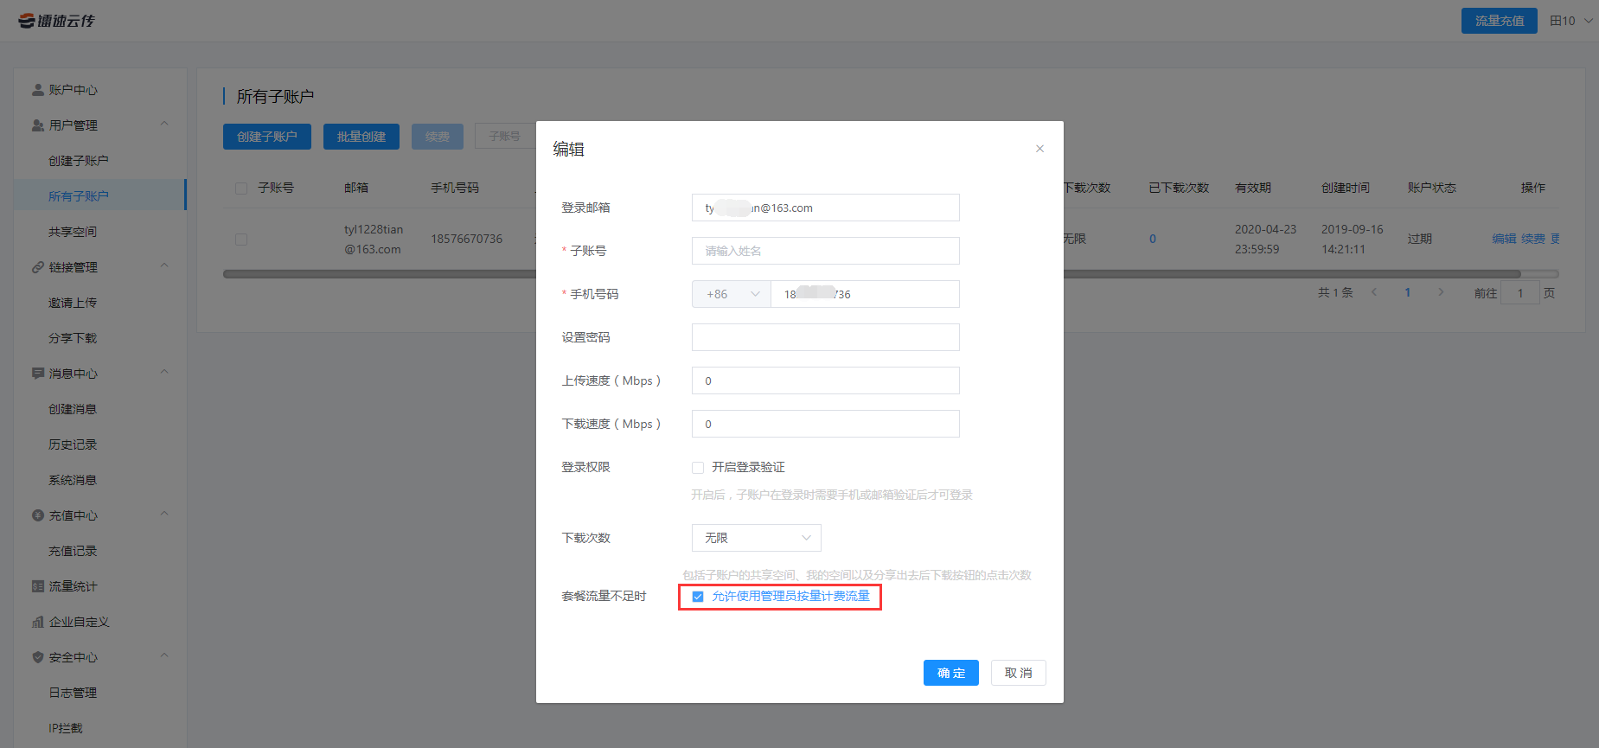Enable the 开启登录验证 checkbox

698,468
